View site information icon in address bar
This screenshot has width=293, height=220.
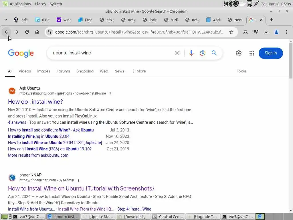(x=50, y=32)
